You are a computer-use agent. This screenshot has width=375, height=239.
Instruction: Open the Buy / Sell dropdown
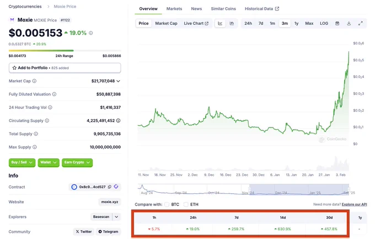(x=22, y=163)
